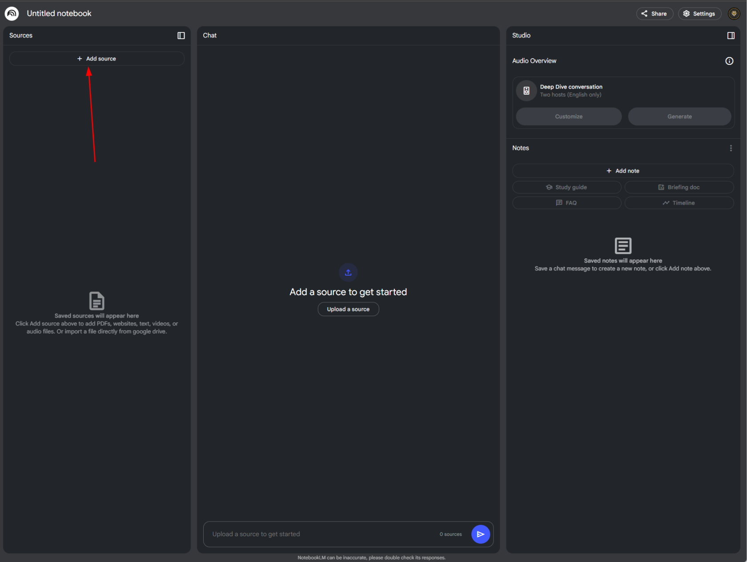Image resolution: width=747 pixels, height=562 pixels.
Task: Click the 'Saved notes will appear here' text
Action: (623, 261)
